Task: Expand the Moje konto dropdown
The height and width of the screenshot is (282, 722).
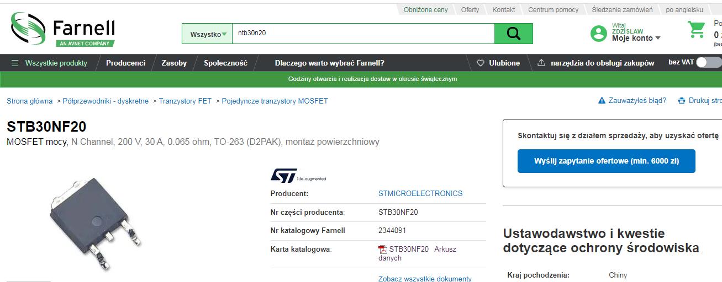Action: 636,38
